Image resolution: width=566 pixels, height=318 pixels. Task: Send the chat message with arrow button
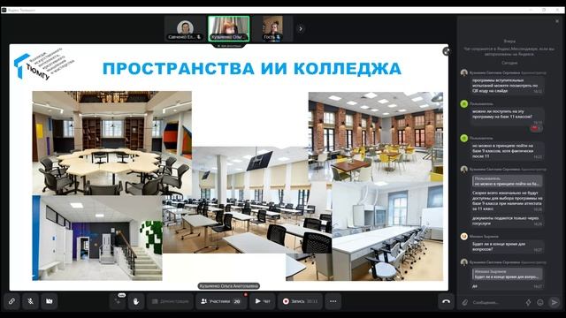tap(555, 302)
